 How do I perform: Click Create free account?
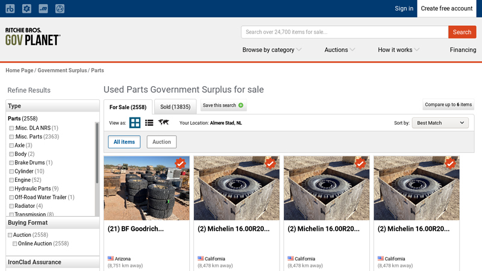[446, 8]
